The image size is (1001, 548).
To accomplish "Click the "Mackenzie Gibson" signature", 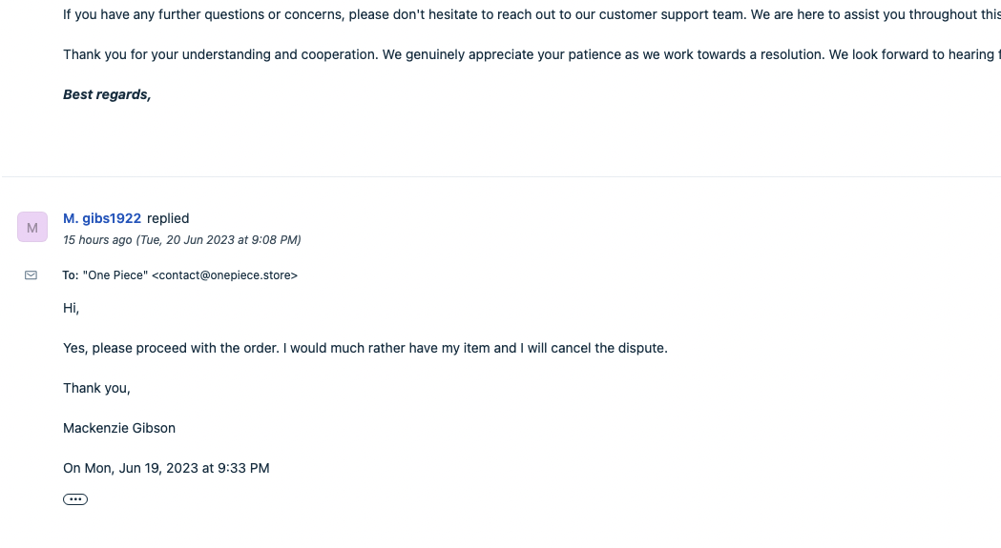I will click(x=119, y=428).
